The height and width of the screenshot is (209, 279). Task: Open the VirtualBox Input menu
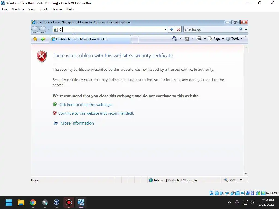pos(43,9)
